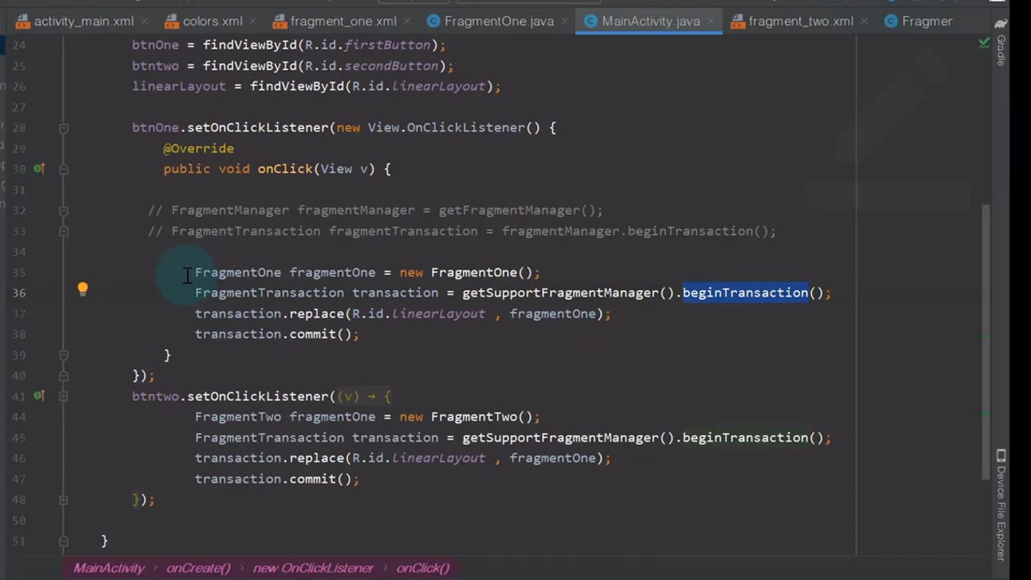
Task: Click the green inspection checkmark indicator
Action: click(x=983, y=43)
